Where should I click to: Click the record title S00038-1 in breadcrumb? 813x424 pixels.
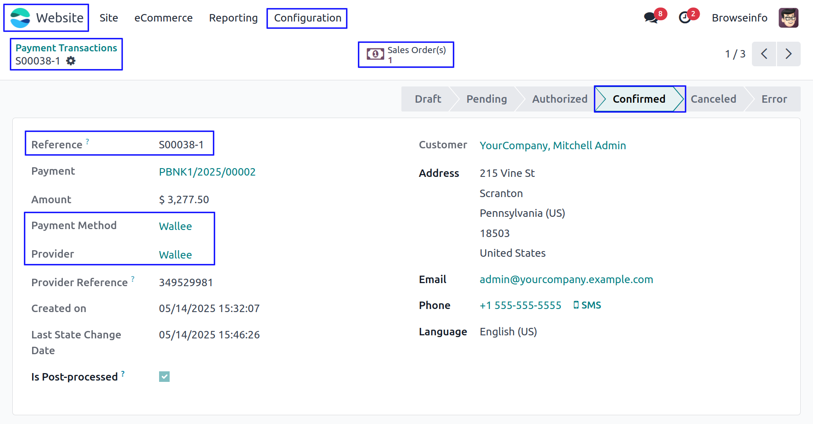pyautogui.click(x=37, y=61)
